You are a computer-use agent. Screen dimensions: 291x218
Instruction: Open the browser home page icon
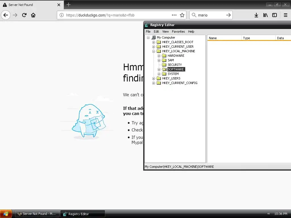pos(33,15)
